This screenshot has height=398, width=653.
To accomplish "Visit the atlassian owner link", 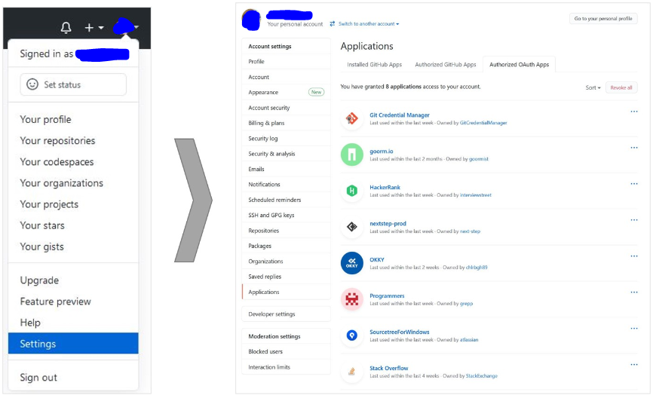I will tap(469, 340).
